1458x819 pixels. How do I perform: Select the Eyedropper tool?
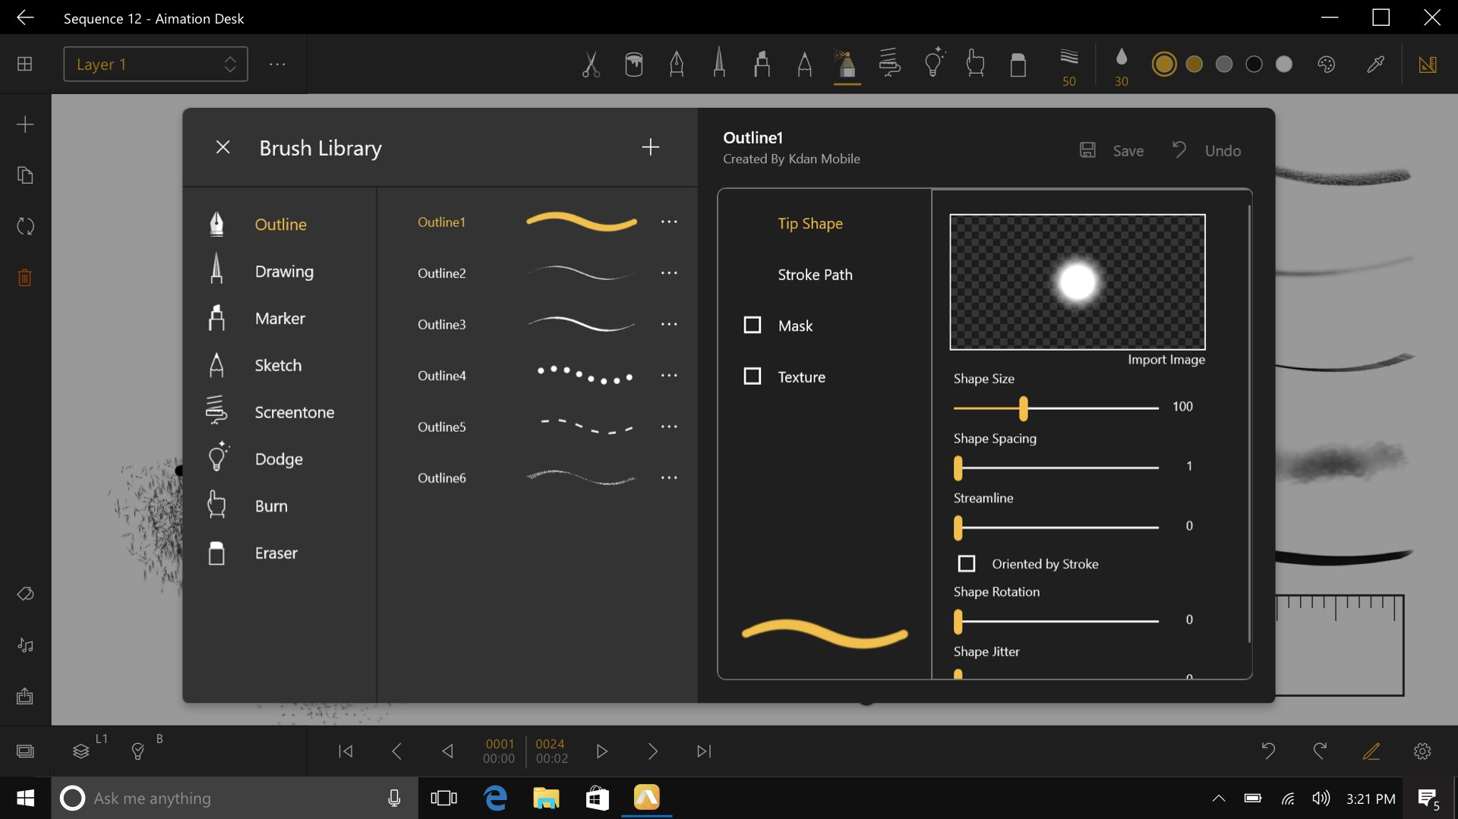[1375, 64]
